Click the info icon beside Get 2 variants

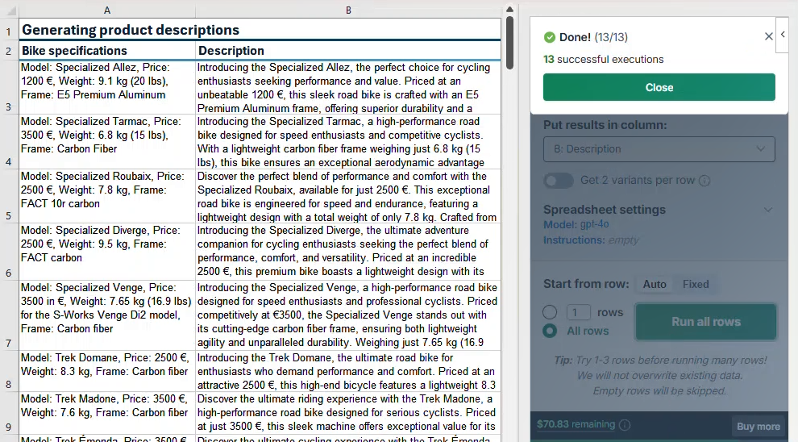click(704, 181)
